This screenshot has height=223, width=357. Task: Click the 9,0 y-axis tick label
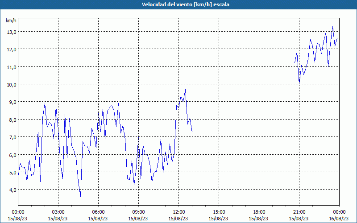(x=12, y=102)
